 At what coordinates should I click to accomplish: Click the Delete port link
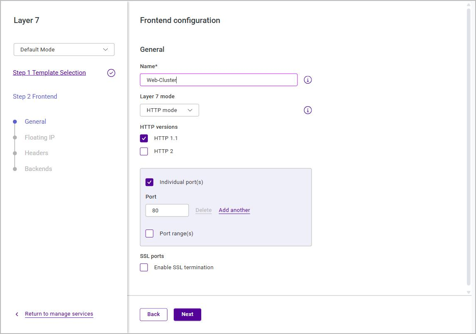click(203, 210)
